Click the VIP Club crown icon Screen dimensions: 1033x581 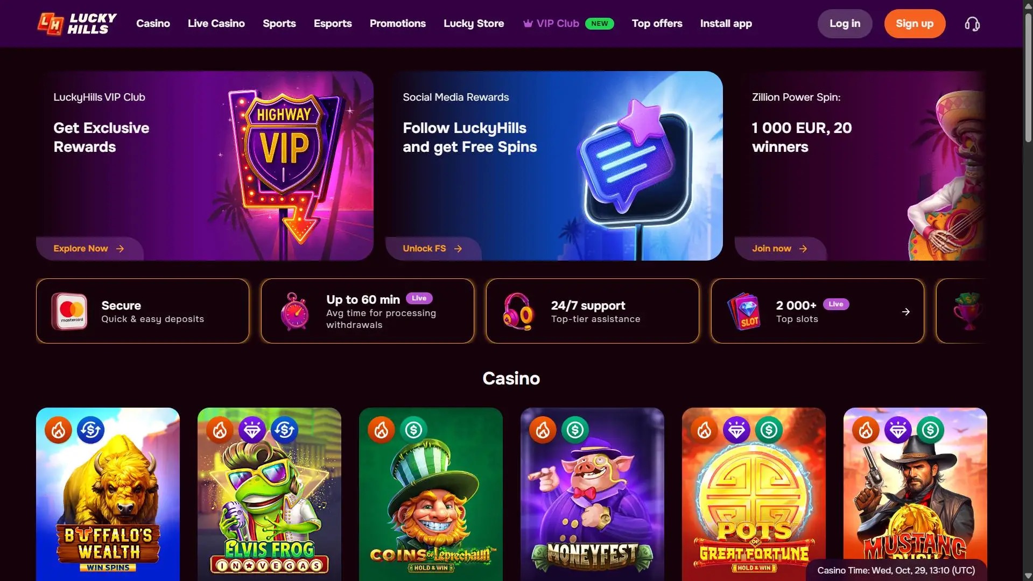(x=528, y=24)
